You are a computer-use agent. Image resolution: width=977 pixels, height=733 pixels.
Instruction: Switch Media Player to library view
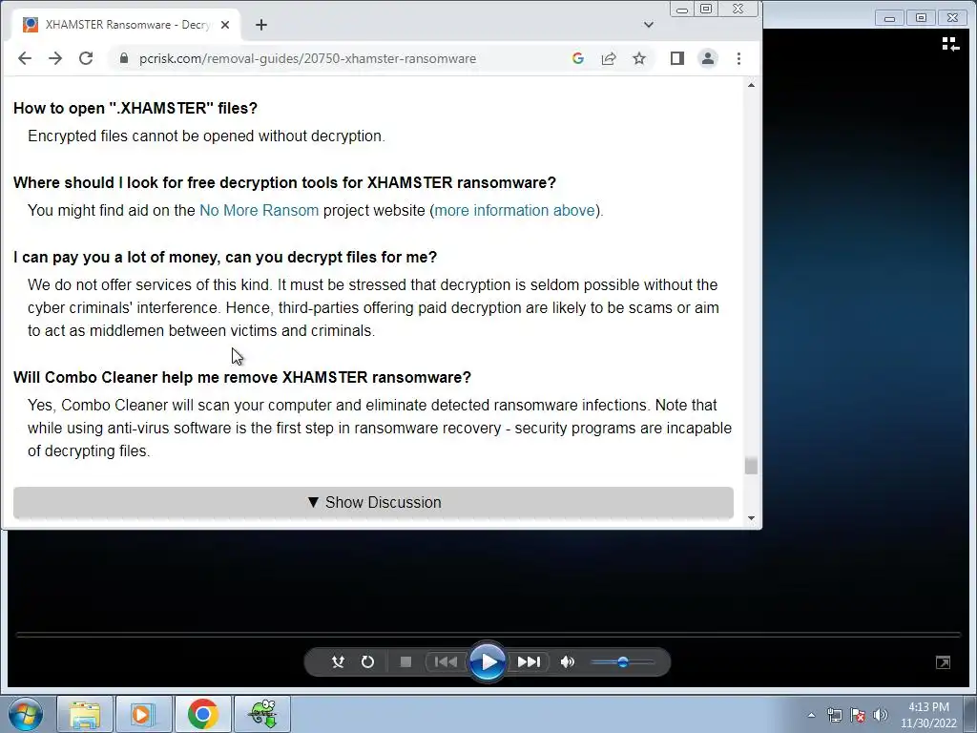pos(950,44)
